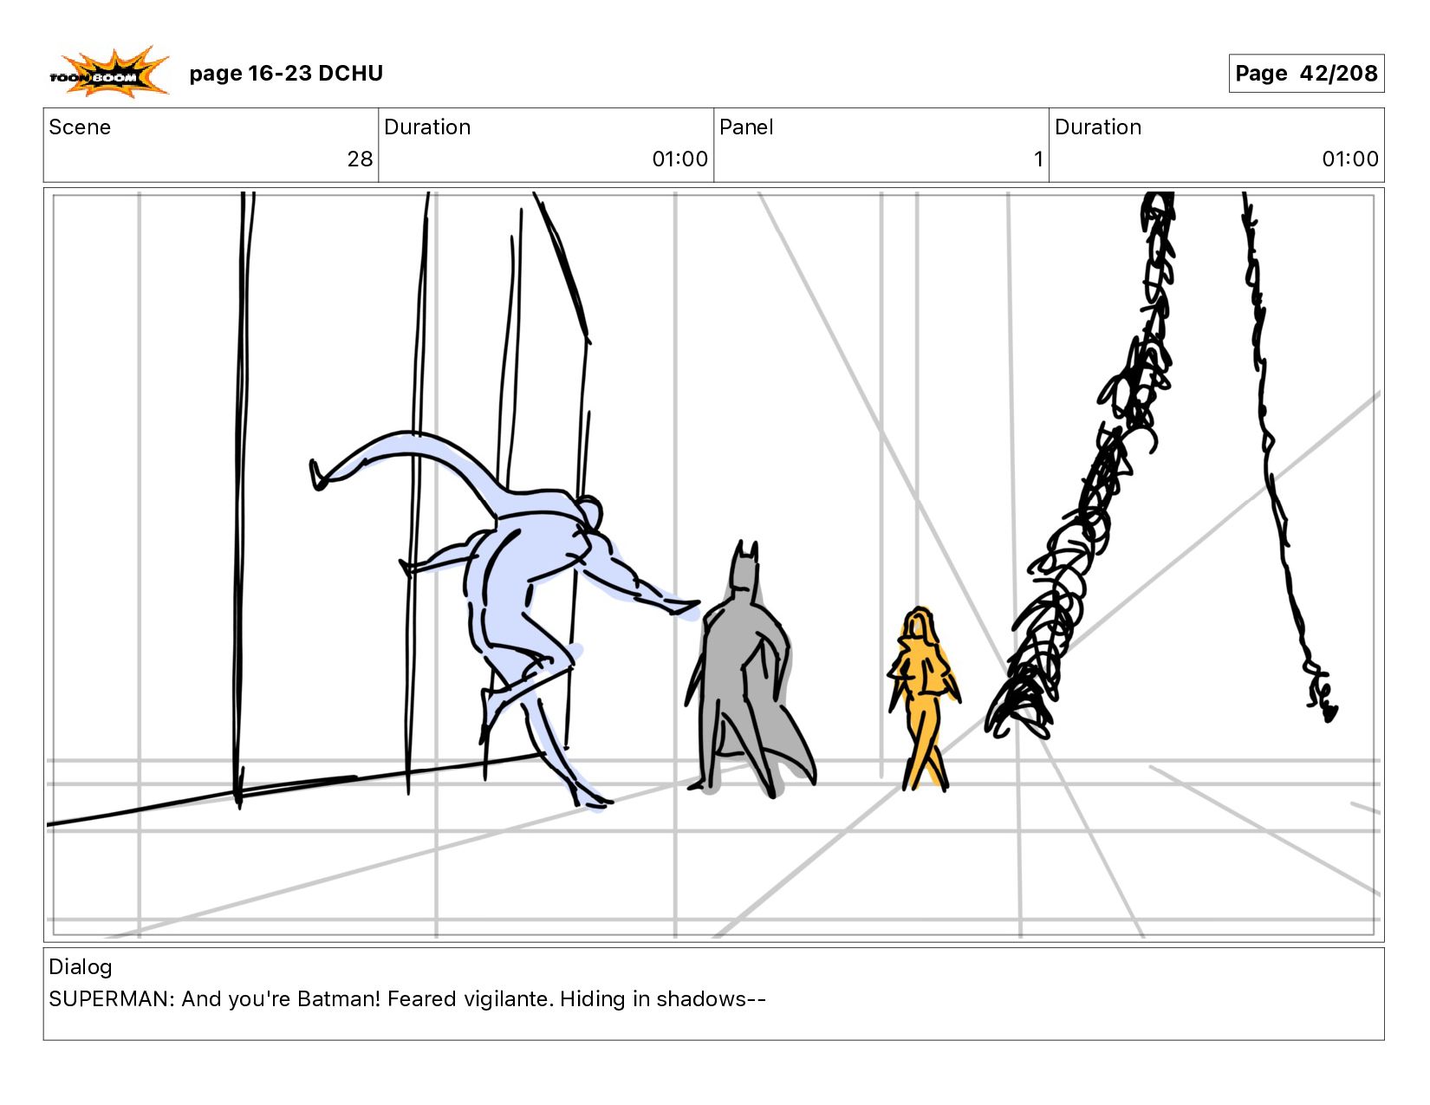Click the panel number '1'
Image resolution: width=1430 pixels, height=1105 pixels.
pos(1037,159)
